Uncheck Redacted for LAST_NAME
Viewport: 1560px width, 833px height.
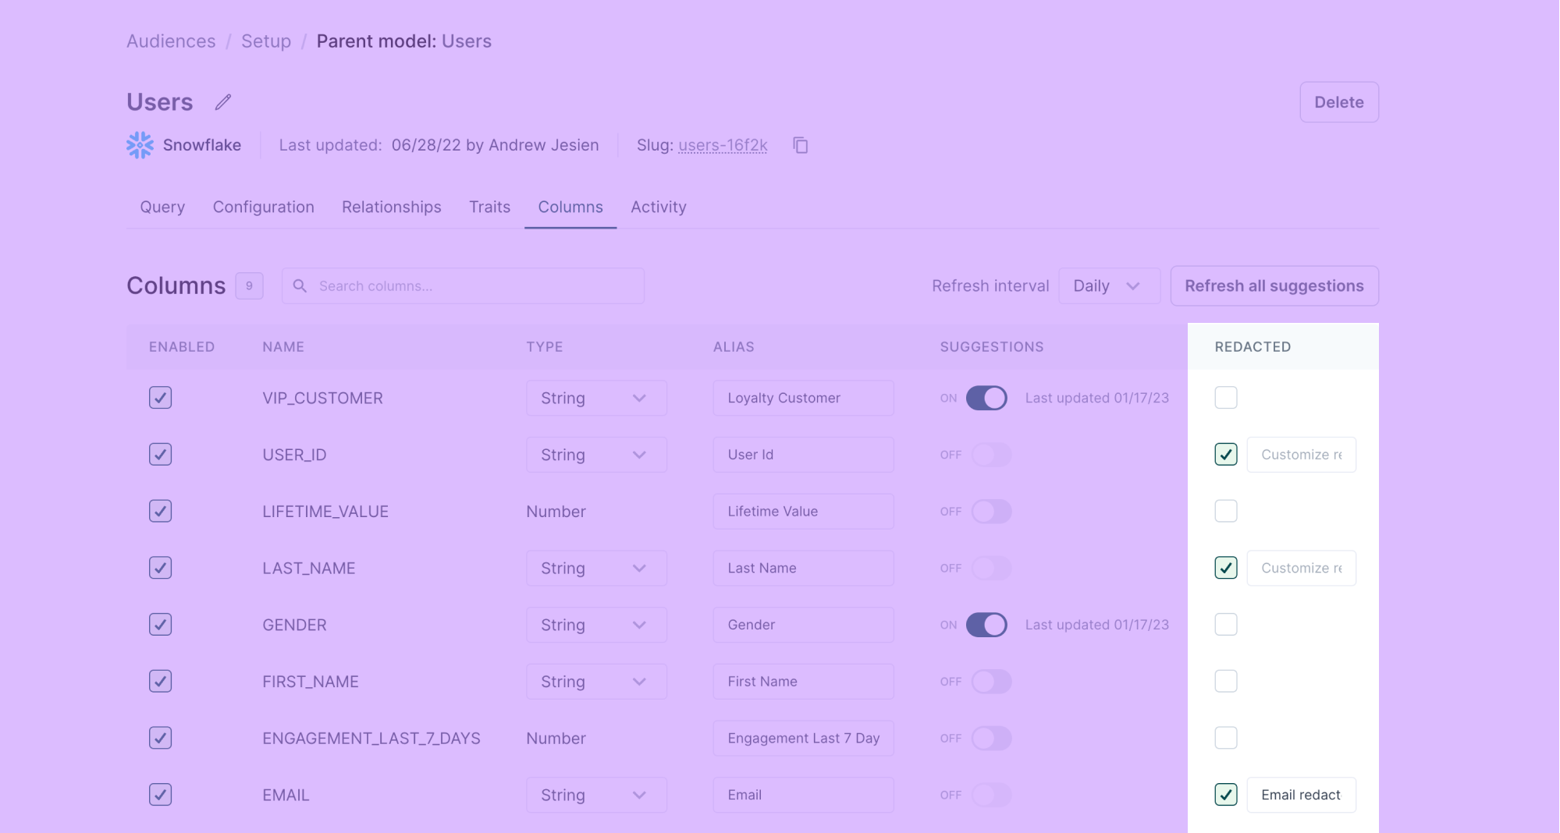tap(1226, 568)
